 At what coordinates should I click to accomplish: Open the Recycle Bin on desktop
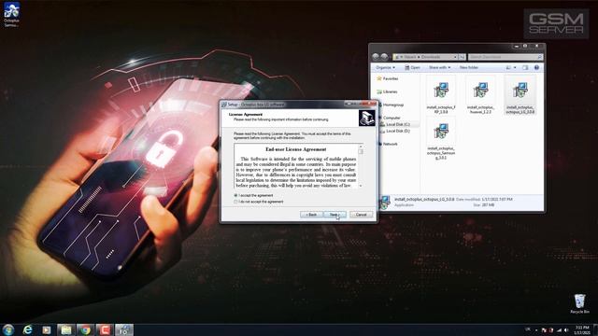[x=579, y=303]
